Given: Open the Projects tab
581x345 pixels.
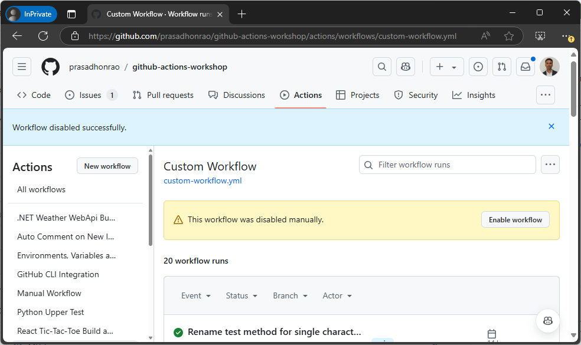Looking at the screenshot, I should tap(358, 95).
